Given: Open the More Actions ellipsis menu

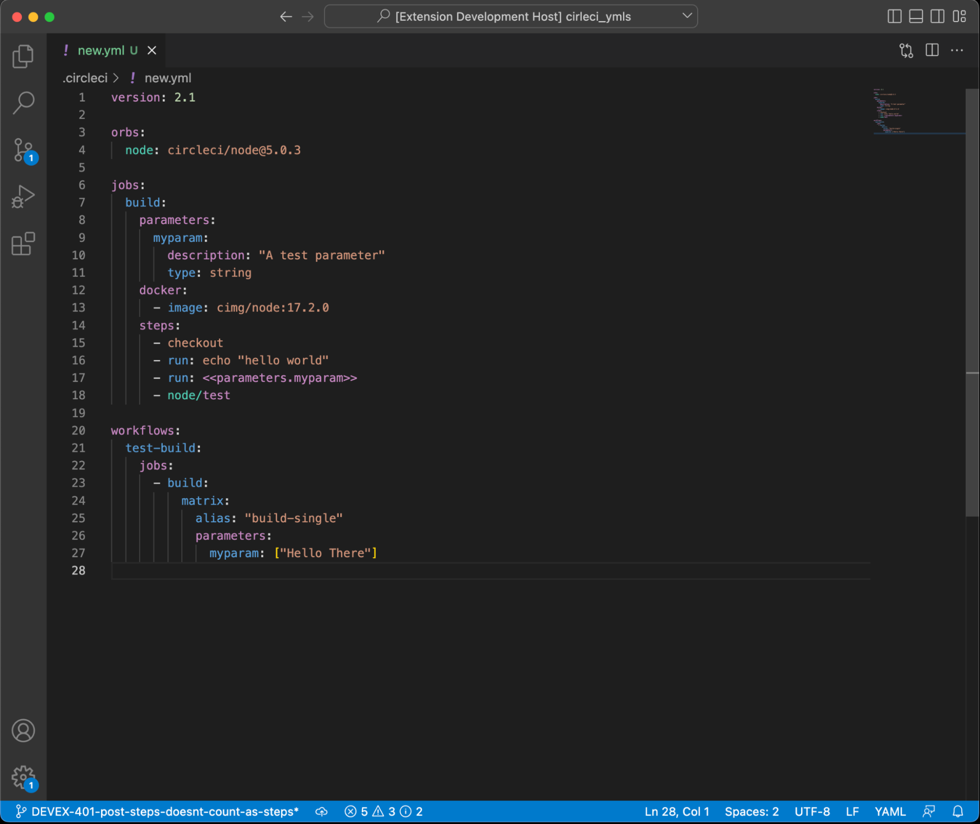Looking at the screenshot, I should click(x=957, y=50).
